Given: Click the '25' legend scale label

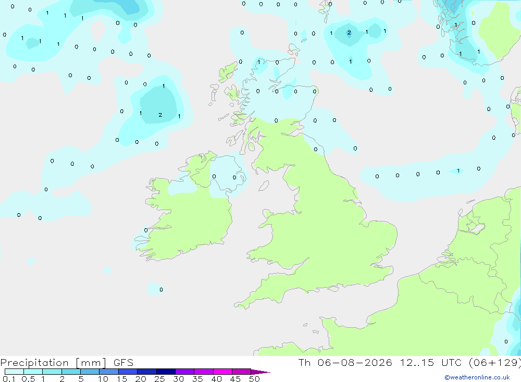Looking at the screenshot, I should click(x=159, y=379).
